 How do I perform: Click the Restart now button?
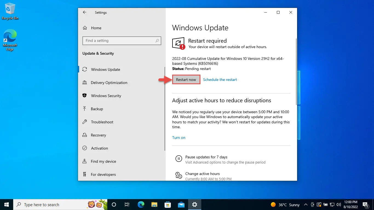(186, 80)
